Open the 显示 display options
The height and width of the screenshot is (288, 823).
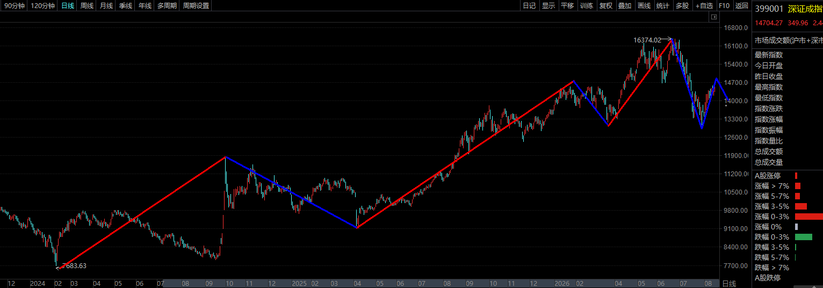[548, 5]
